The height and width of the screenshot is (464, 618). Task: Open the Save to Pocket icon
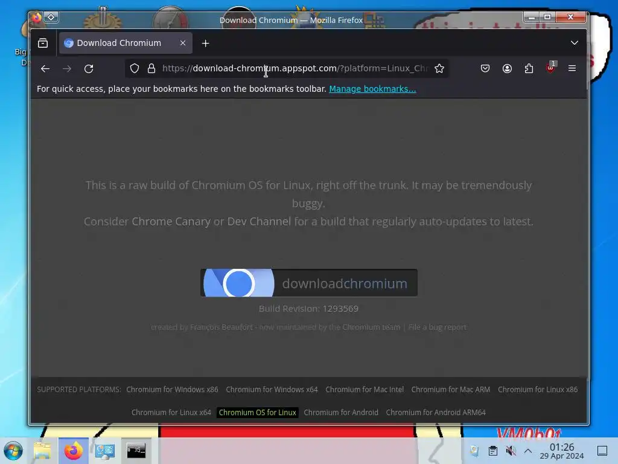tap(485, 68)
